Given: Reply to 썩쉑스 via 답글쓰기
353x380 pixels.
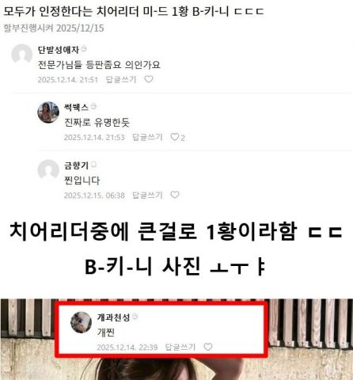Looking at the screenshot, I should (147, 137).
